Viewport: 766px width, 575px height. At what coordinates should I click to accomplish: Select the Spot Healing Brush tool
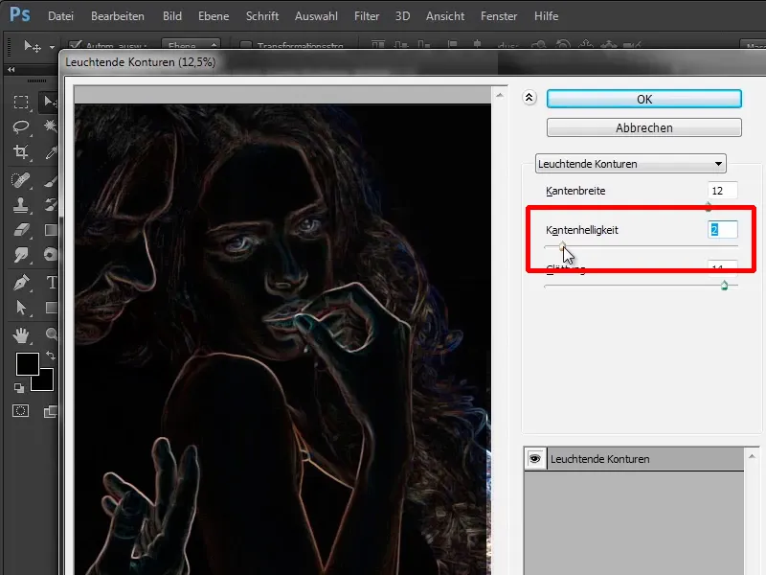click(x=20, y=180)
